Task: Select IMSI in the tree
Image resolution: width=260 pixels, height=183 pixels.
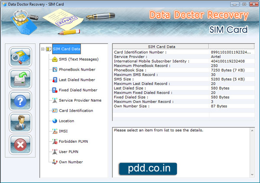Action: (x=63, y=131)
